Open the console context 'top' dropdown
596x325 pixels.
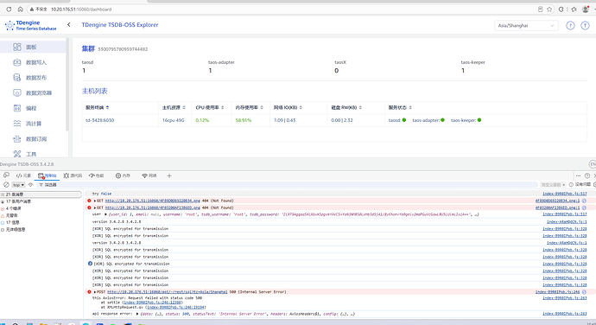[18, 185]
